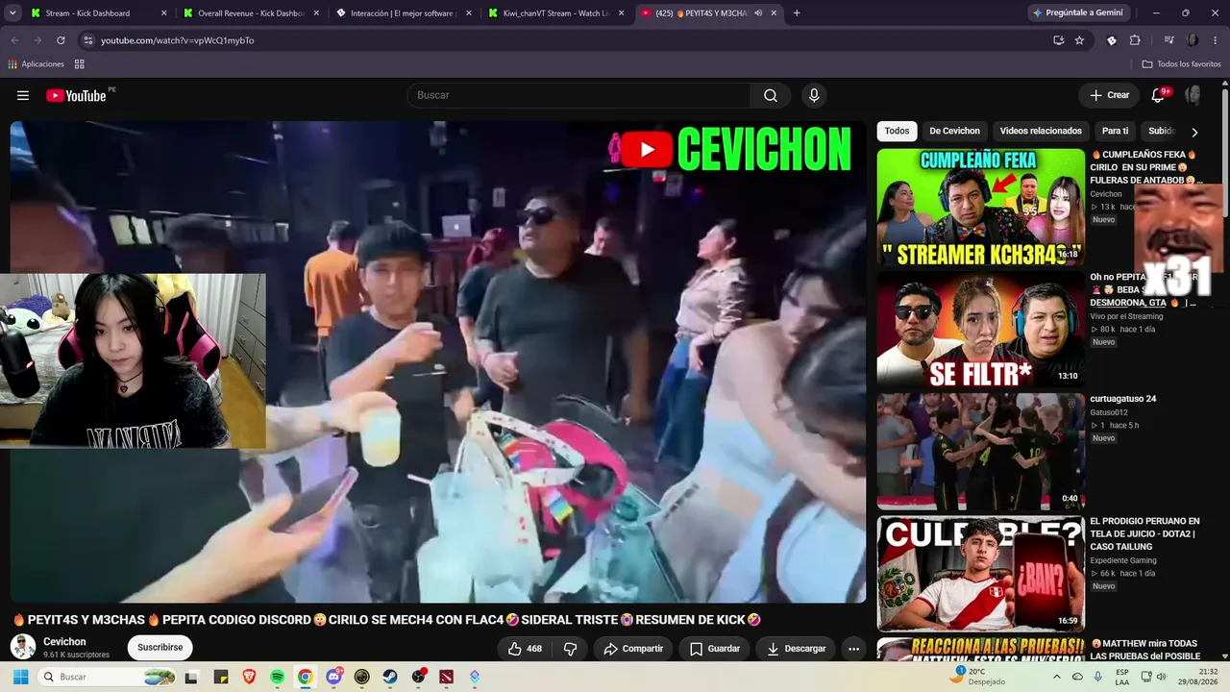Screen dimensions: 1230x692
Task: Click the Descargar download button
Action: coord(797,649)
